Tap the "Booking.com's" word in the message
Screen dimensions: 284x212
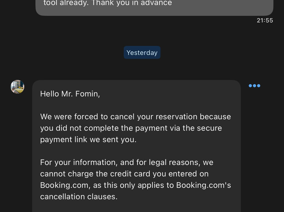pos(204,185)
